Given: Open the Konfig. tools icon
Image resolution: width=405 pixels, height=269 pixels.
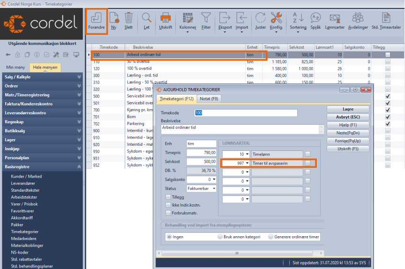Looking at the screenshot, I should click(277, 18).
